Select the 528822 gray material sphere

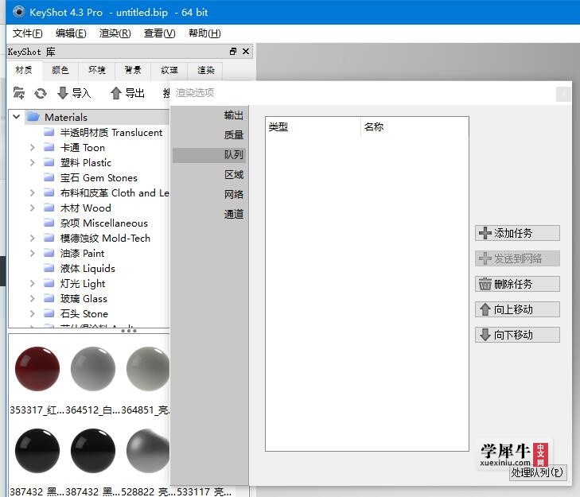[148, 451]
